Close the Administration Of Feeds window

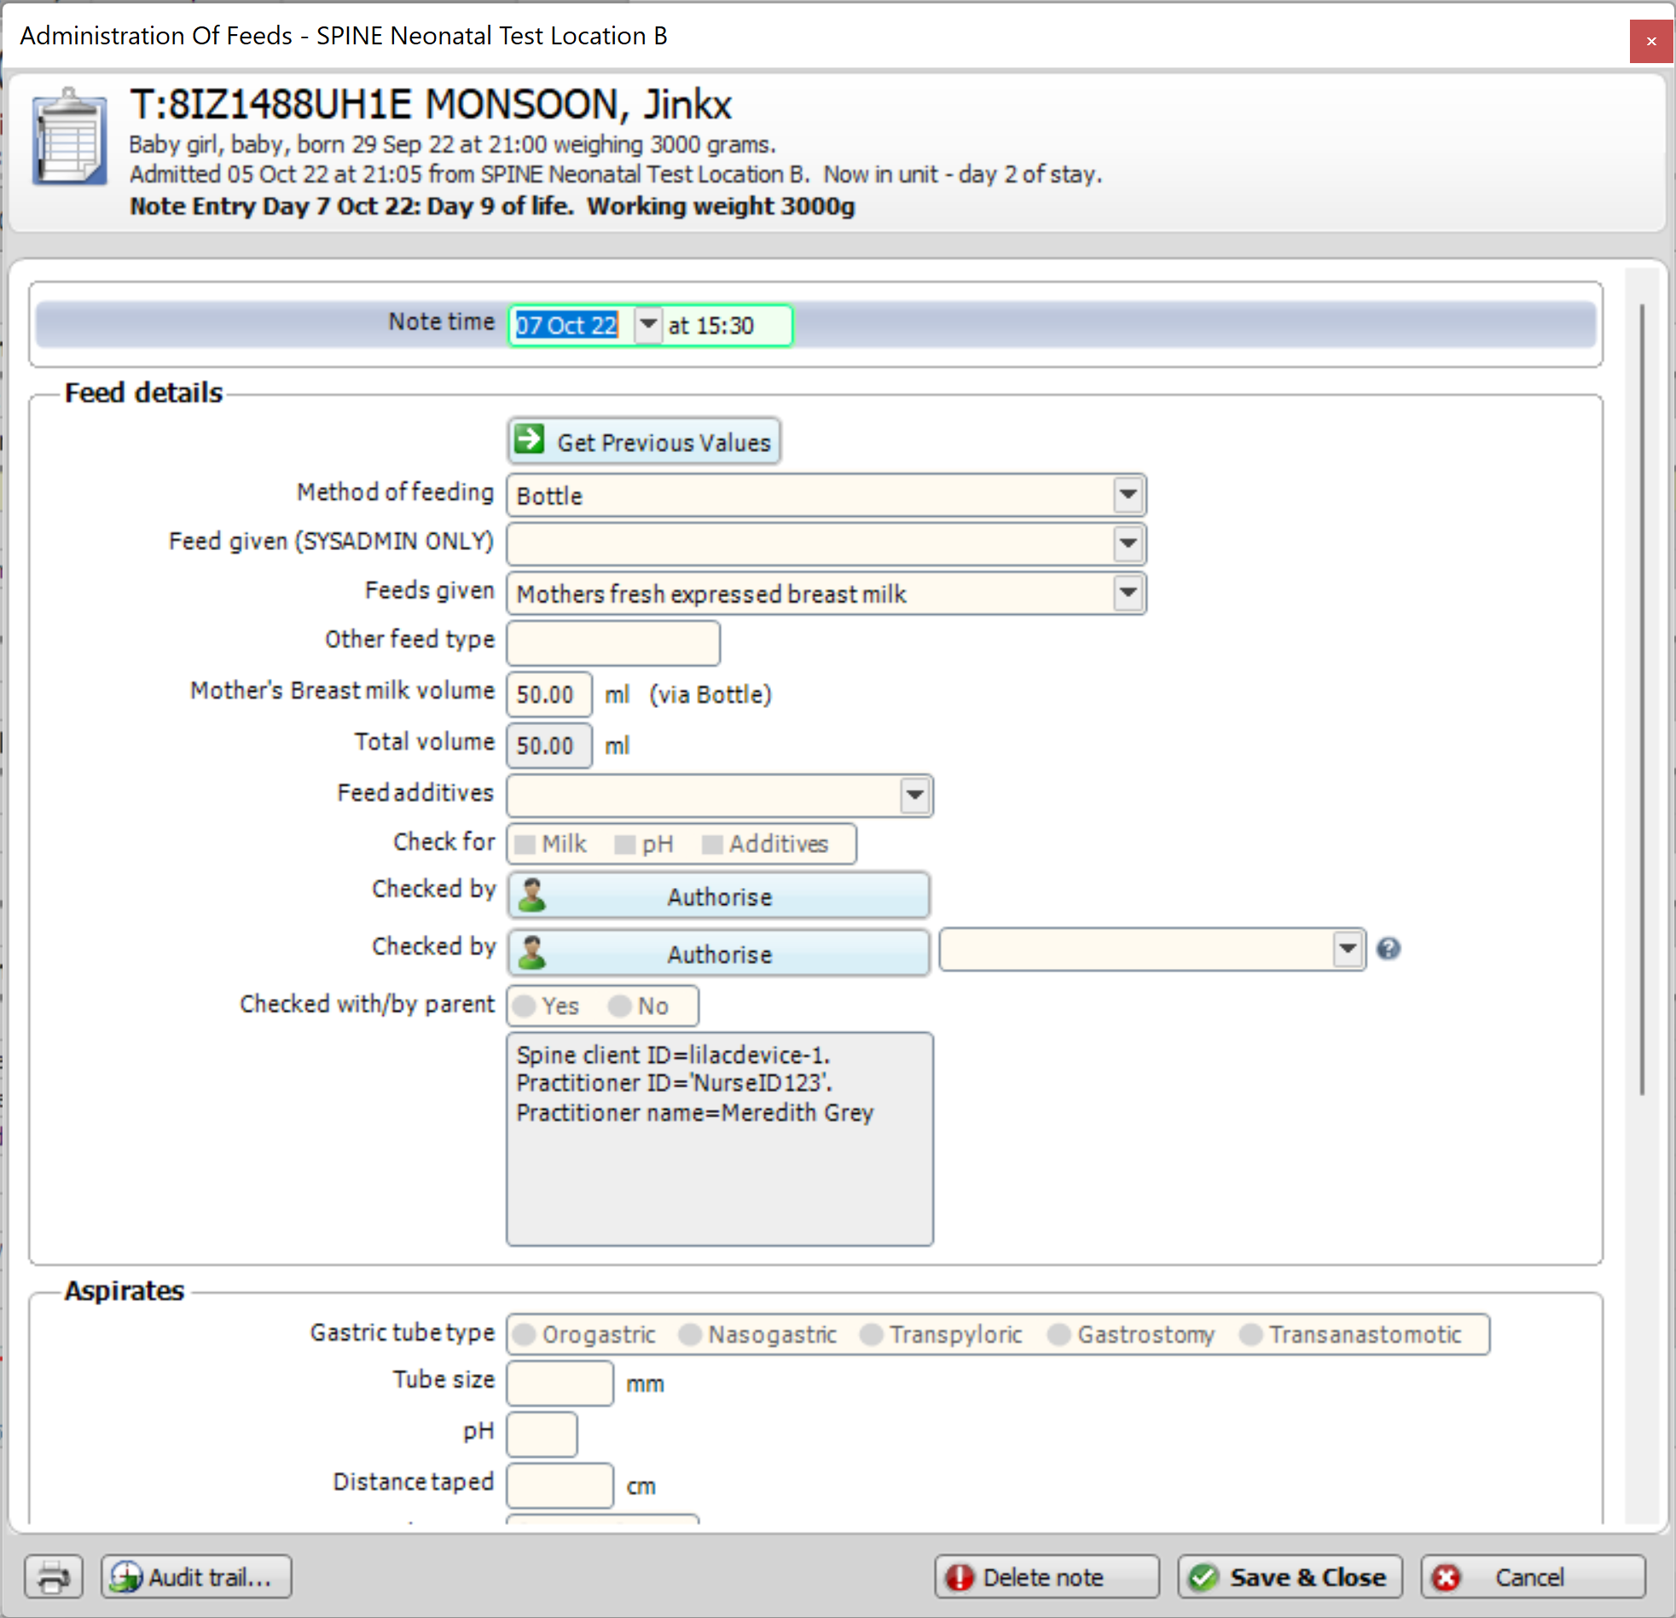(x=1650, y=41)
